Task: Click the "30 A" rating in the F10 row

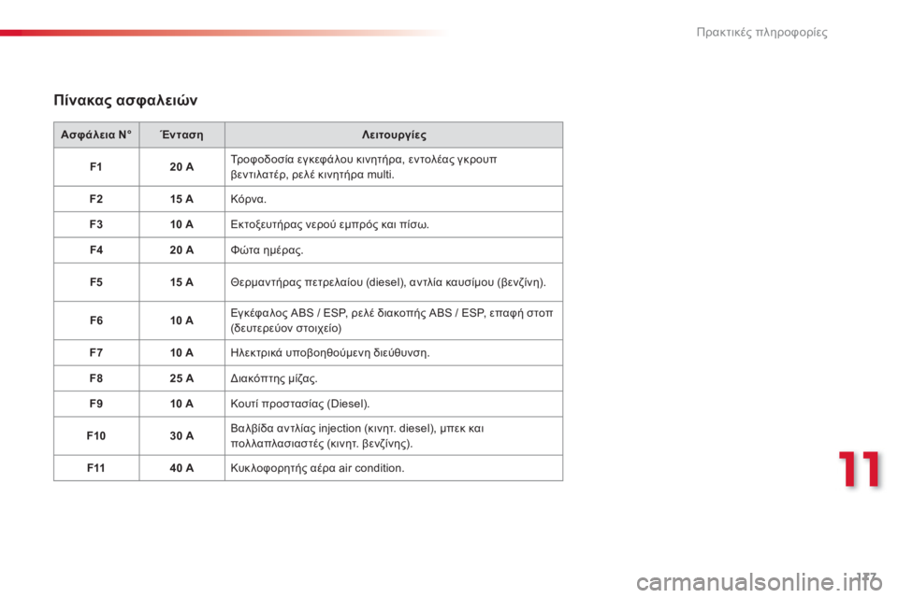Action: (x=181, y=436)
